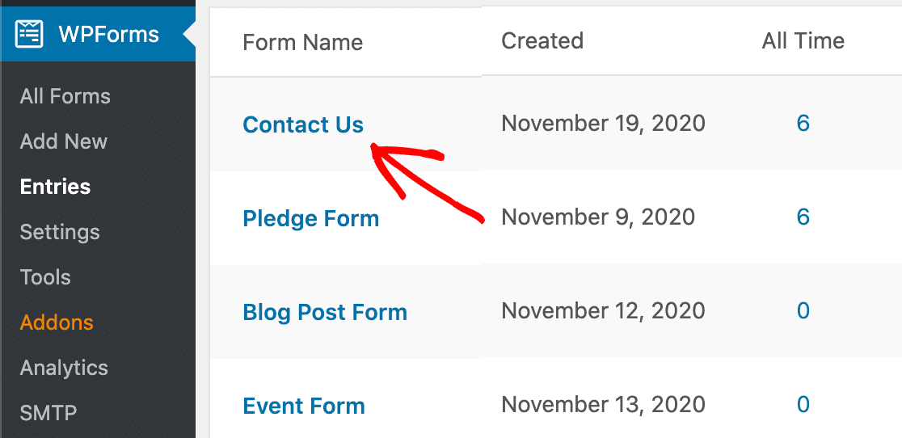
Task: Open the WPForms menu heading
Action: (x=108, y=35)
